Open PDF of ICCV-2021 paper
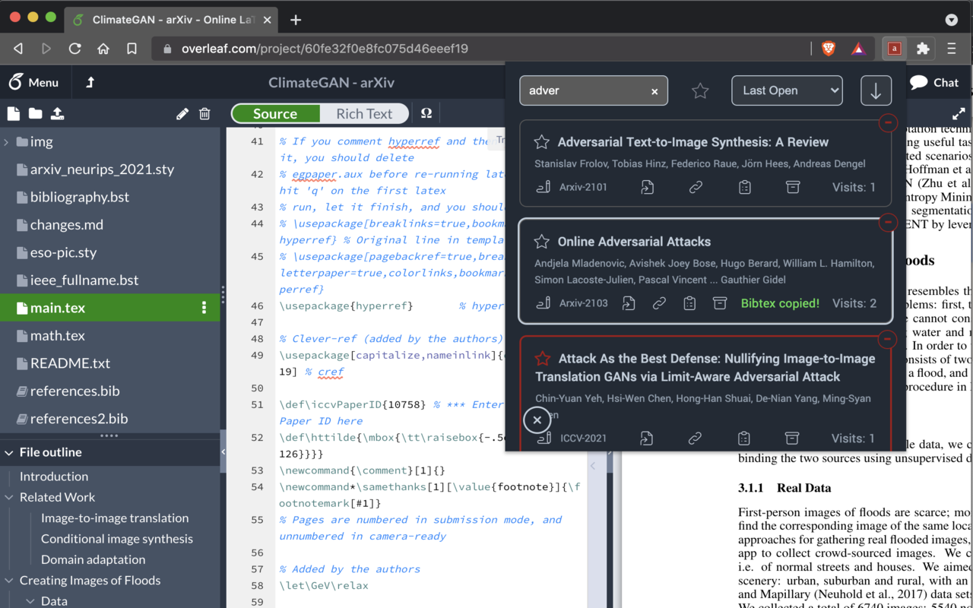 (646, 439)
